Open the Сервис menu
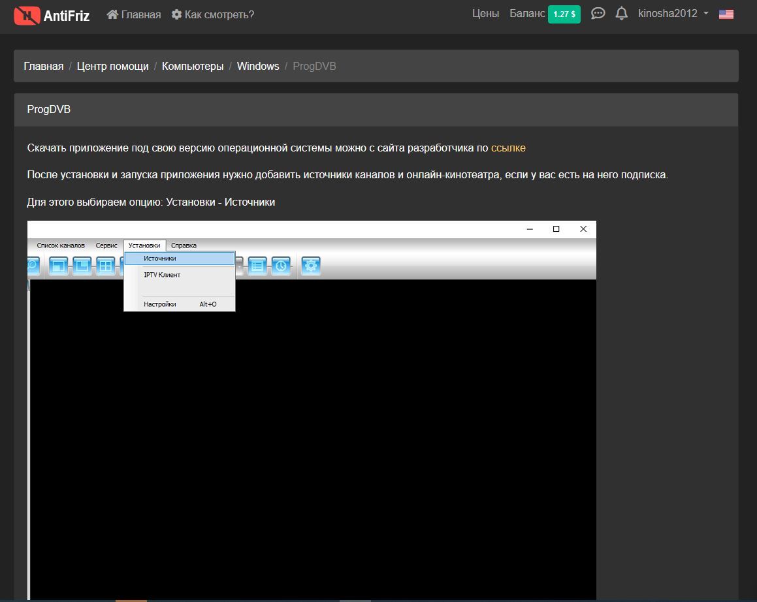This screenshot has width=757, height=602. (x=106, y=246)
